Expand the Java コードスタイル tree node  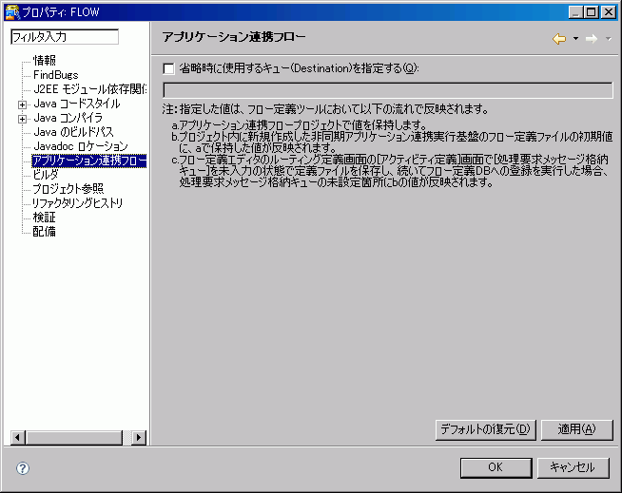coord(22,104)
